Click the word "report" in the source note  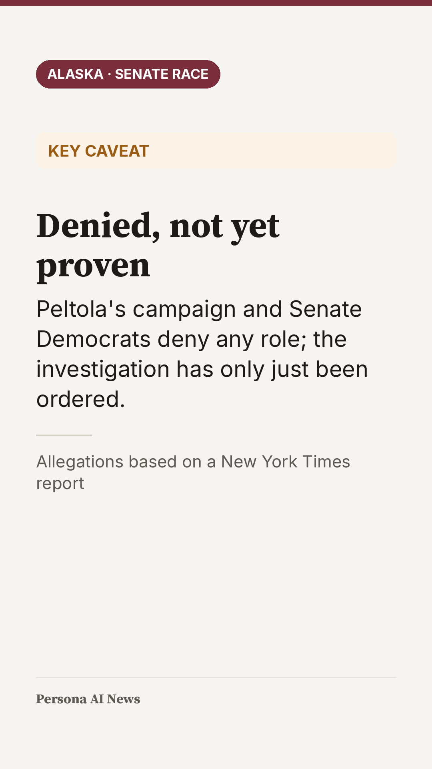pos(60,484)
